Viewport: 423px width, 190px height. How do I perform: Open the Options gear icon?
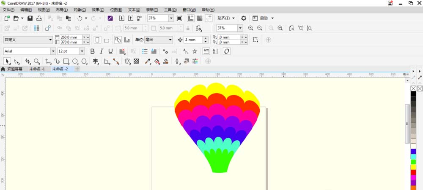point(244,18)
